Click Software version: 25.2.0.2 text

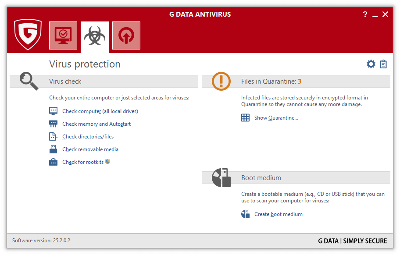[41, 241]
